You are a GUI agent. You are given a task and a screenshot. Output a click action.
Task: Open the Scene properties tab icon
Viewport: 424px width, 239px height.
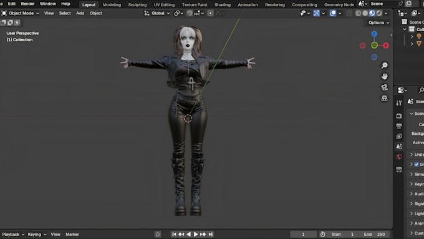[399, 147]
